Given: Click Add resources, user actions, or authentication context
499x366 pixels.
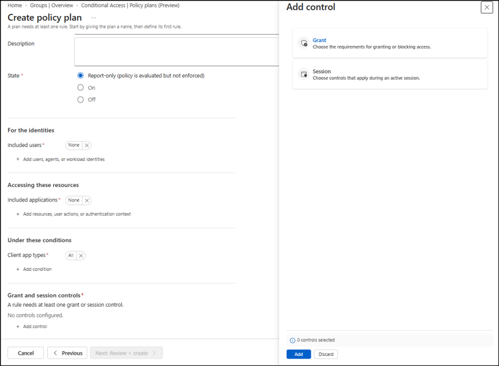Looking at the screenshot, I should click(77, 214).
